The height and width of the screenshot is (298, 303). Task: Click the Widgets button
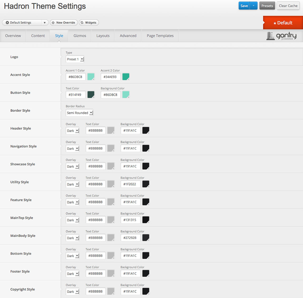pyautogui.click(x=89, y=23)
